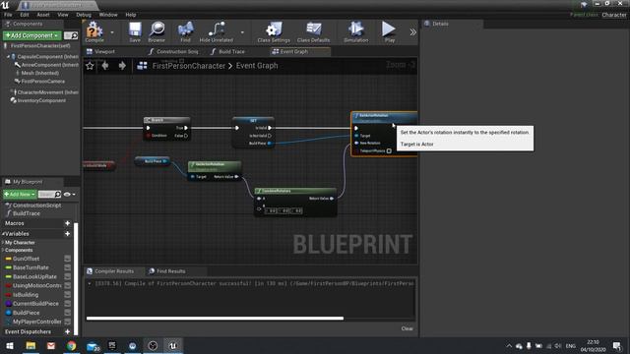The image size is (630, 354).
Task: Add a new Variable with plus icon
Action: [68, 234]
